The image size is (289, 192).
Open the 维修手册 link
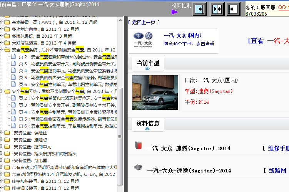click(x=278, y=148)
